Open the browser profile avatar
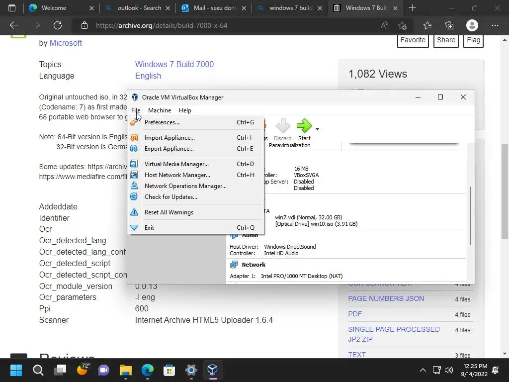The width and height of the screenshot is (509, 382). click(x=472, y=26)
